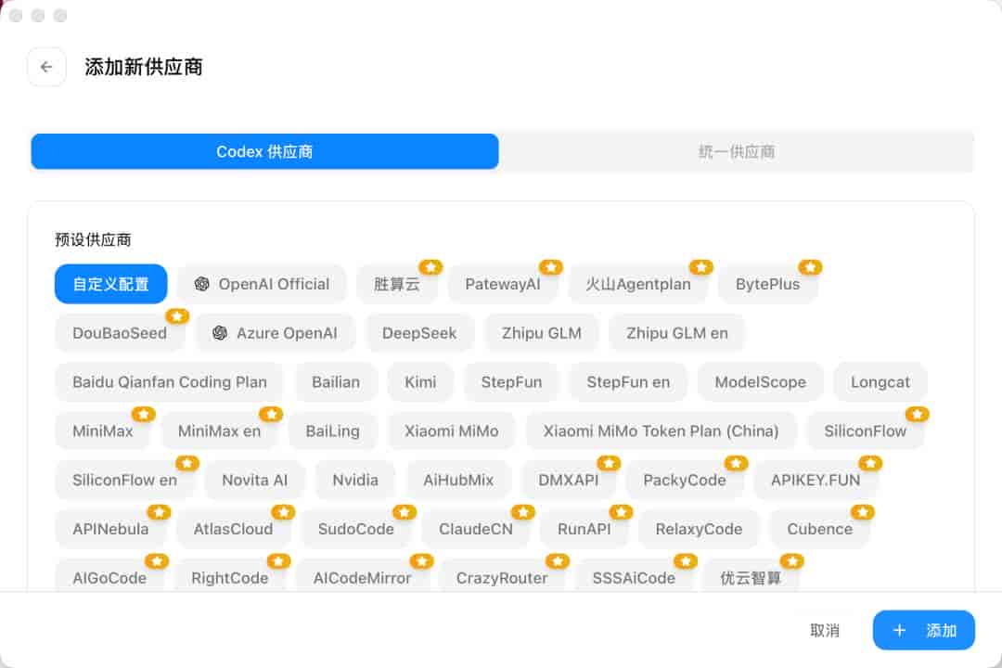Switch to 统一供应商 tab
Screen dimensions: 1002x668
pos(736,151)
